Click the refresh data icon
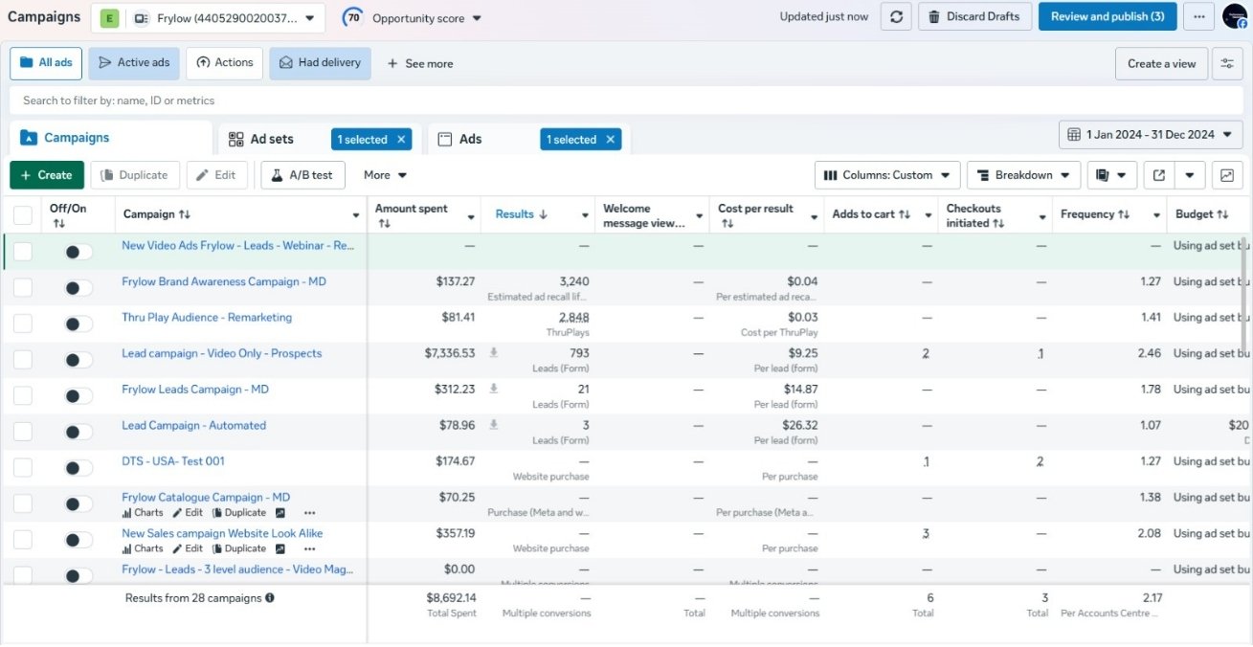This screenshot has height=647, width=1253. tap(896, 16)
